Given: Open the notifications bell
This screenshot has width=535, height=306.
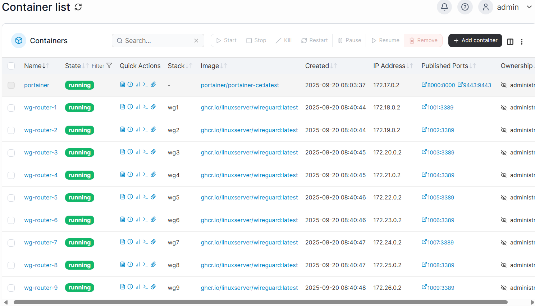Looking at the screenshot, I should (444, 7).
